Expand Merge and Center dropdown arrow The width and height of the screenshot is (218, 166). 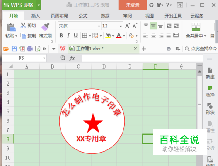click(205, 36)
